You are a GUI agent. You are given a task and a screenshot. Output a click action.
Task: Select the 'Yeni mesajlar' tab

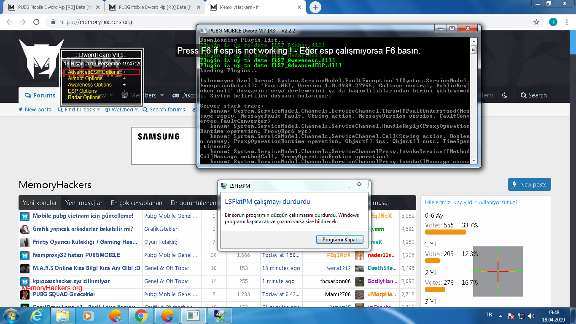84,203
